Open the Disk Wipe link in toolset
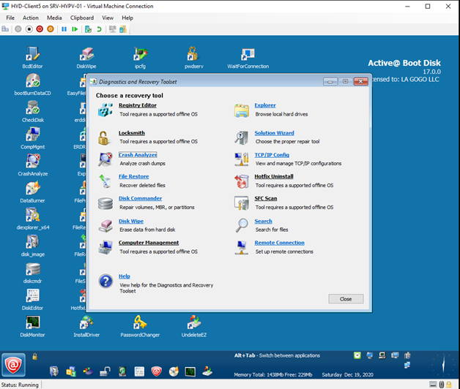Screen dimensions: 460x389 131,221
